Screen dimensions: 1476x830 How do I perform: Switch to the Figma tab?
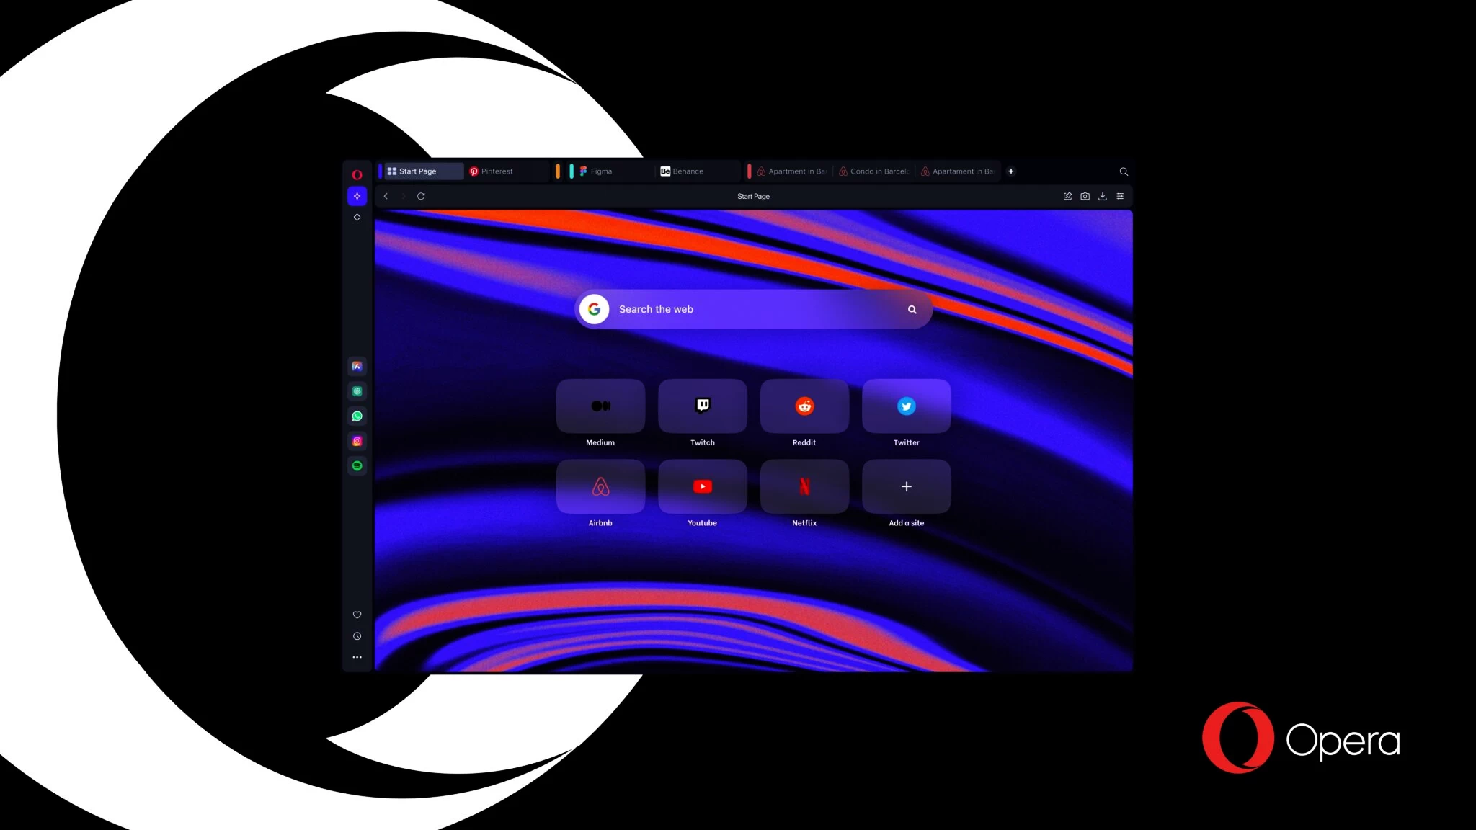coord(614,171)
